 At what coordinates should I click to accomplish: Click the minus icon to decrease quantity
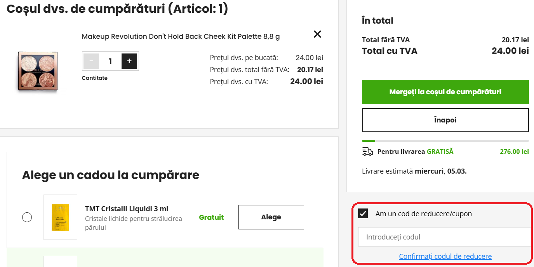coord(91,61)
